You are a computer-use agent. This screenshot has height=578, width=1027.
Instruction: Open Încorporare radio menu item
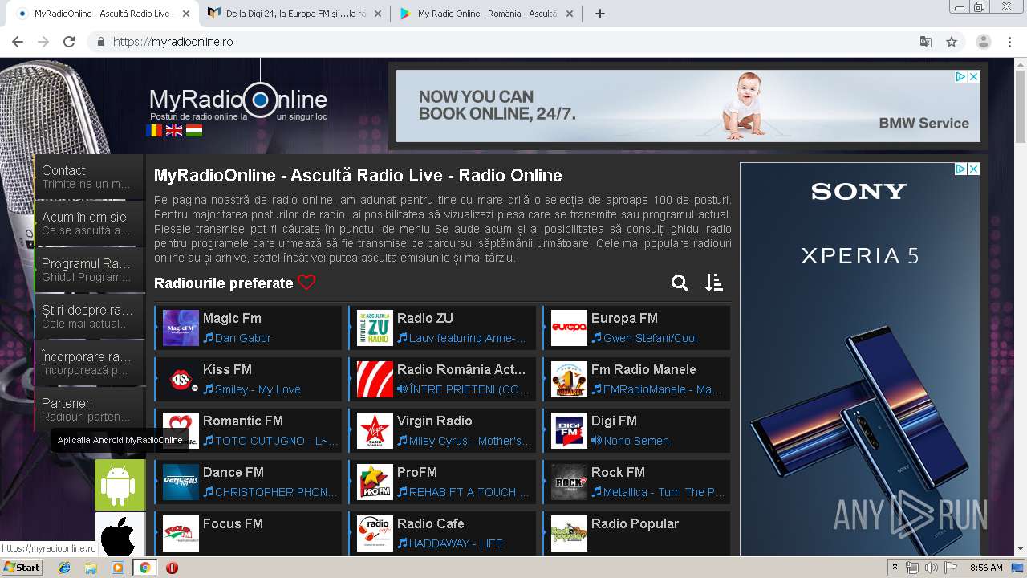pos(88,363)
